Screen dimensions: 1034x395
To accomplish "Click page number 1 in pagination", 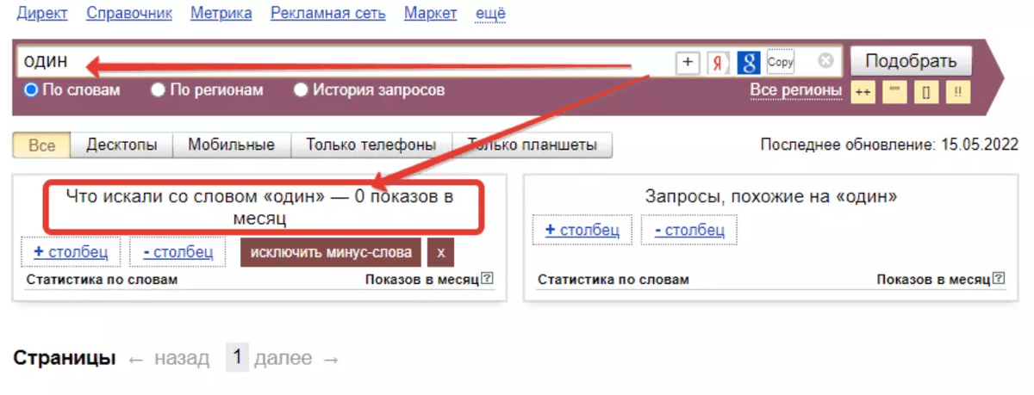I will coord(238,358).
